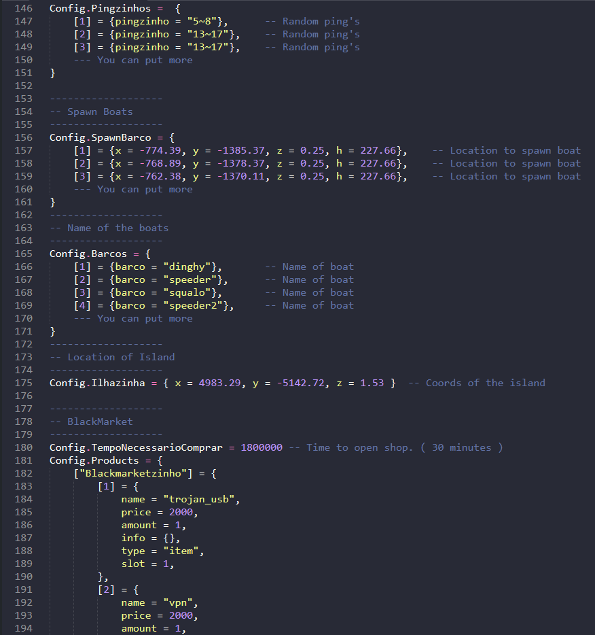The image size is (595, 635).
Task: Click "amount = 1" on line 186
Action: tap(151, 526)
